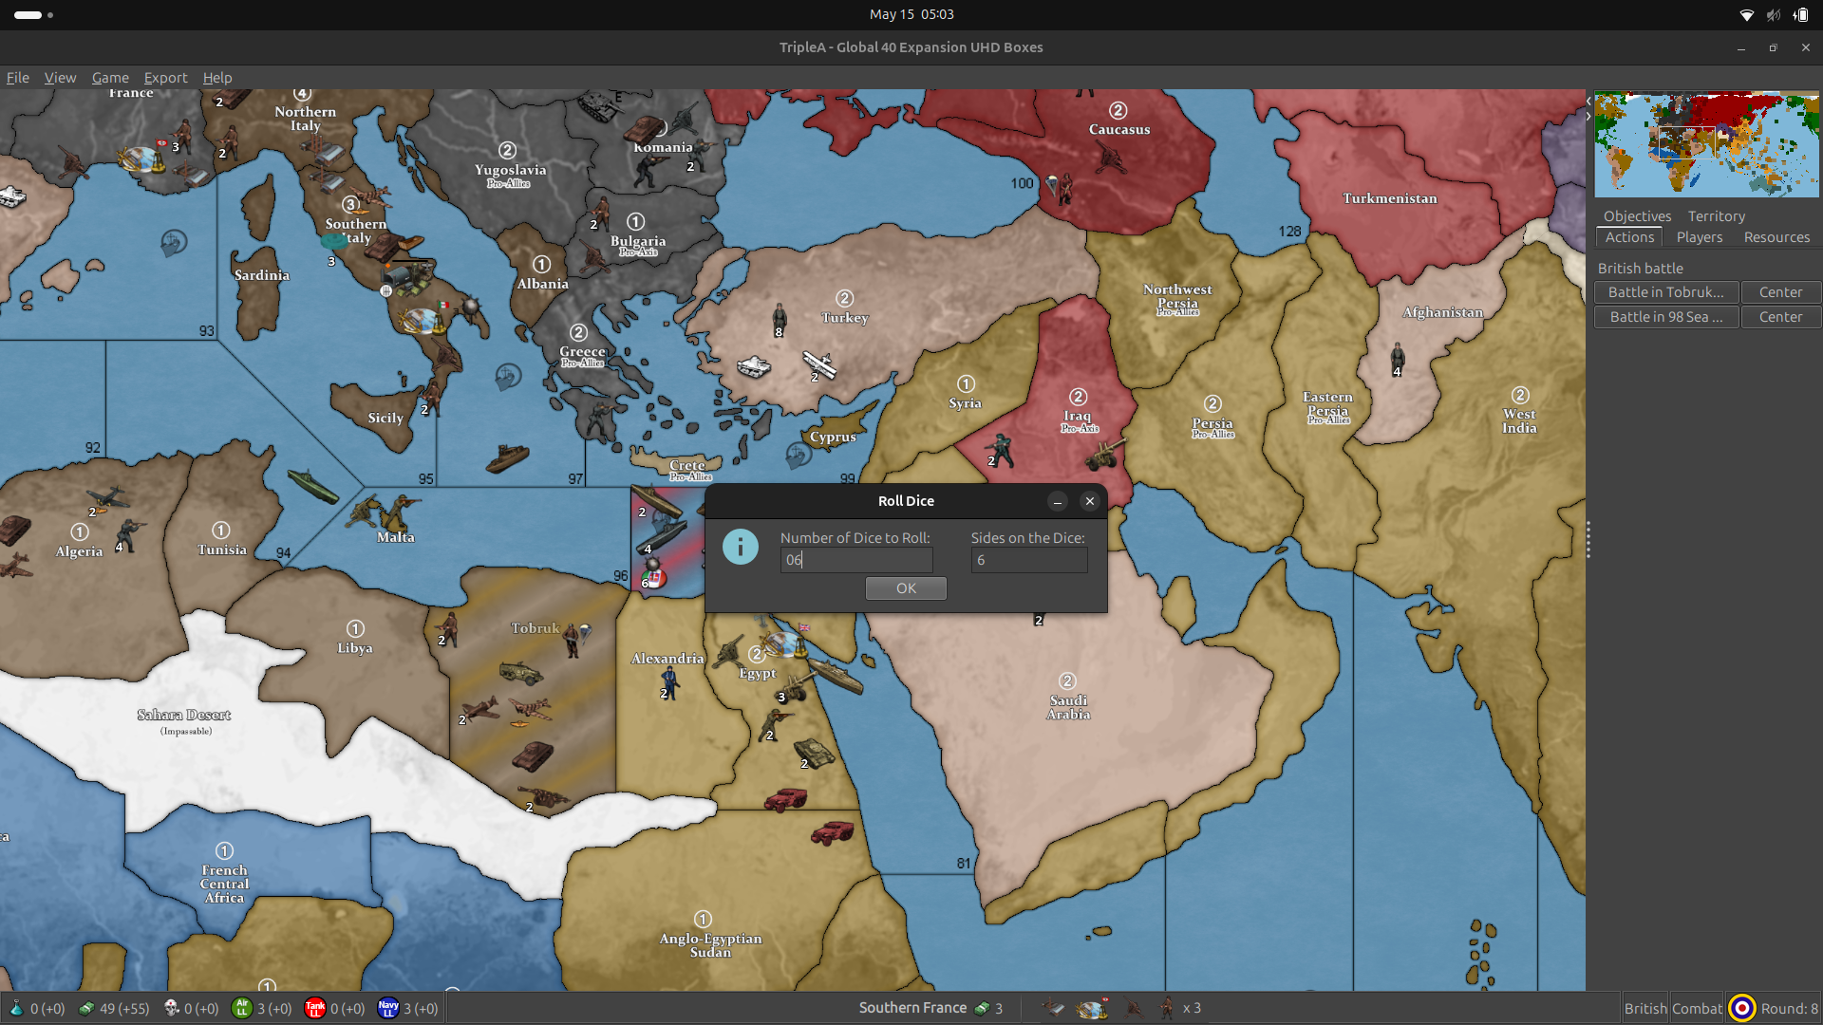Viewport: 1823px width, 1025px height.
Task: Click the green Air LL icon
Action: click(x=242, y=1008)
